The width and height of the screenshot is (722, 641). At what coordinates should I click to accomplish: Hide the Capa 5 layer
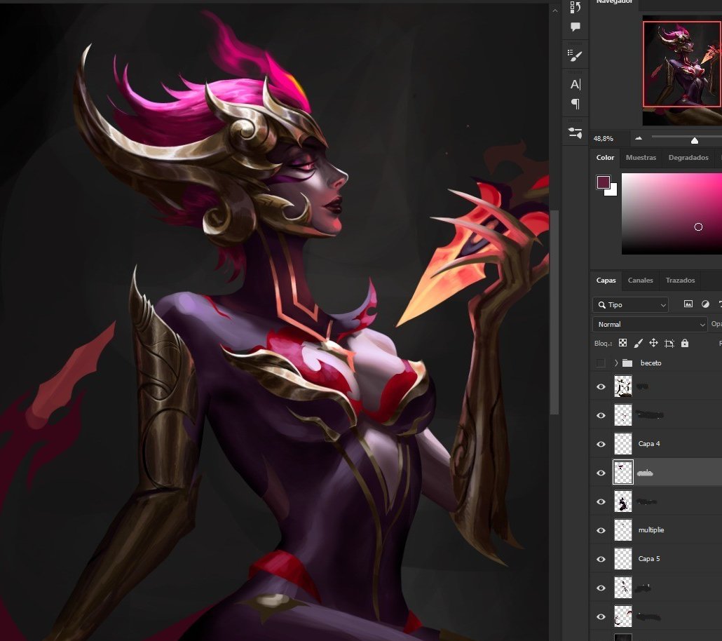601,559
